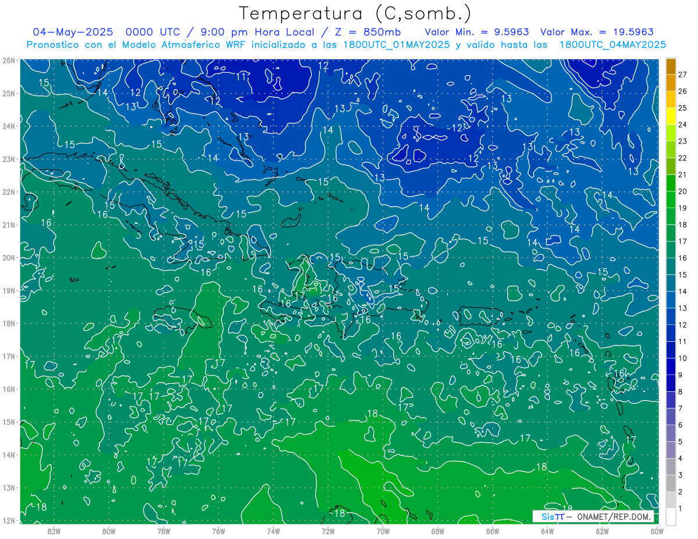Click the color scale label '27'
The width and height of the screenshot is (698, 539).
tap(683, 74)
